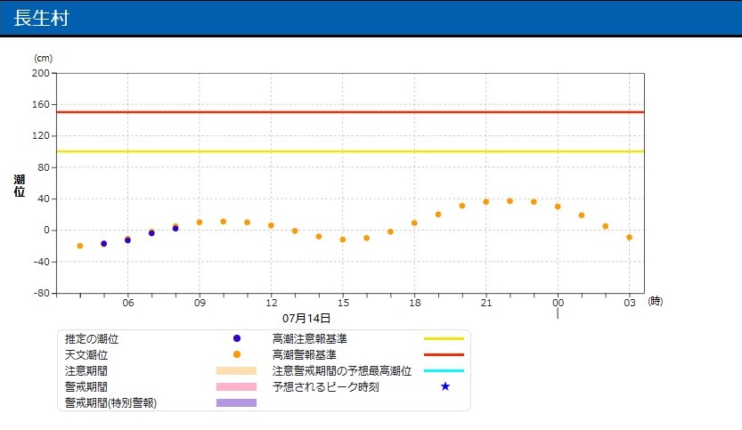The width and height of the screenshot is (742, 430).
Task: Click the (時) hour unit label
Action: click(x=656, y=301)
